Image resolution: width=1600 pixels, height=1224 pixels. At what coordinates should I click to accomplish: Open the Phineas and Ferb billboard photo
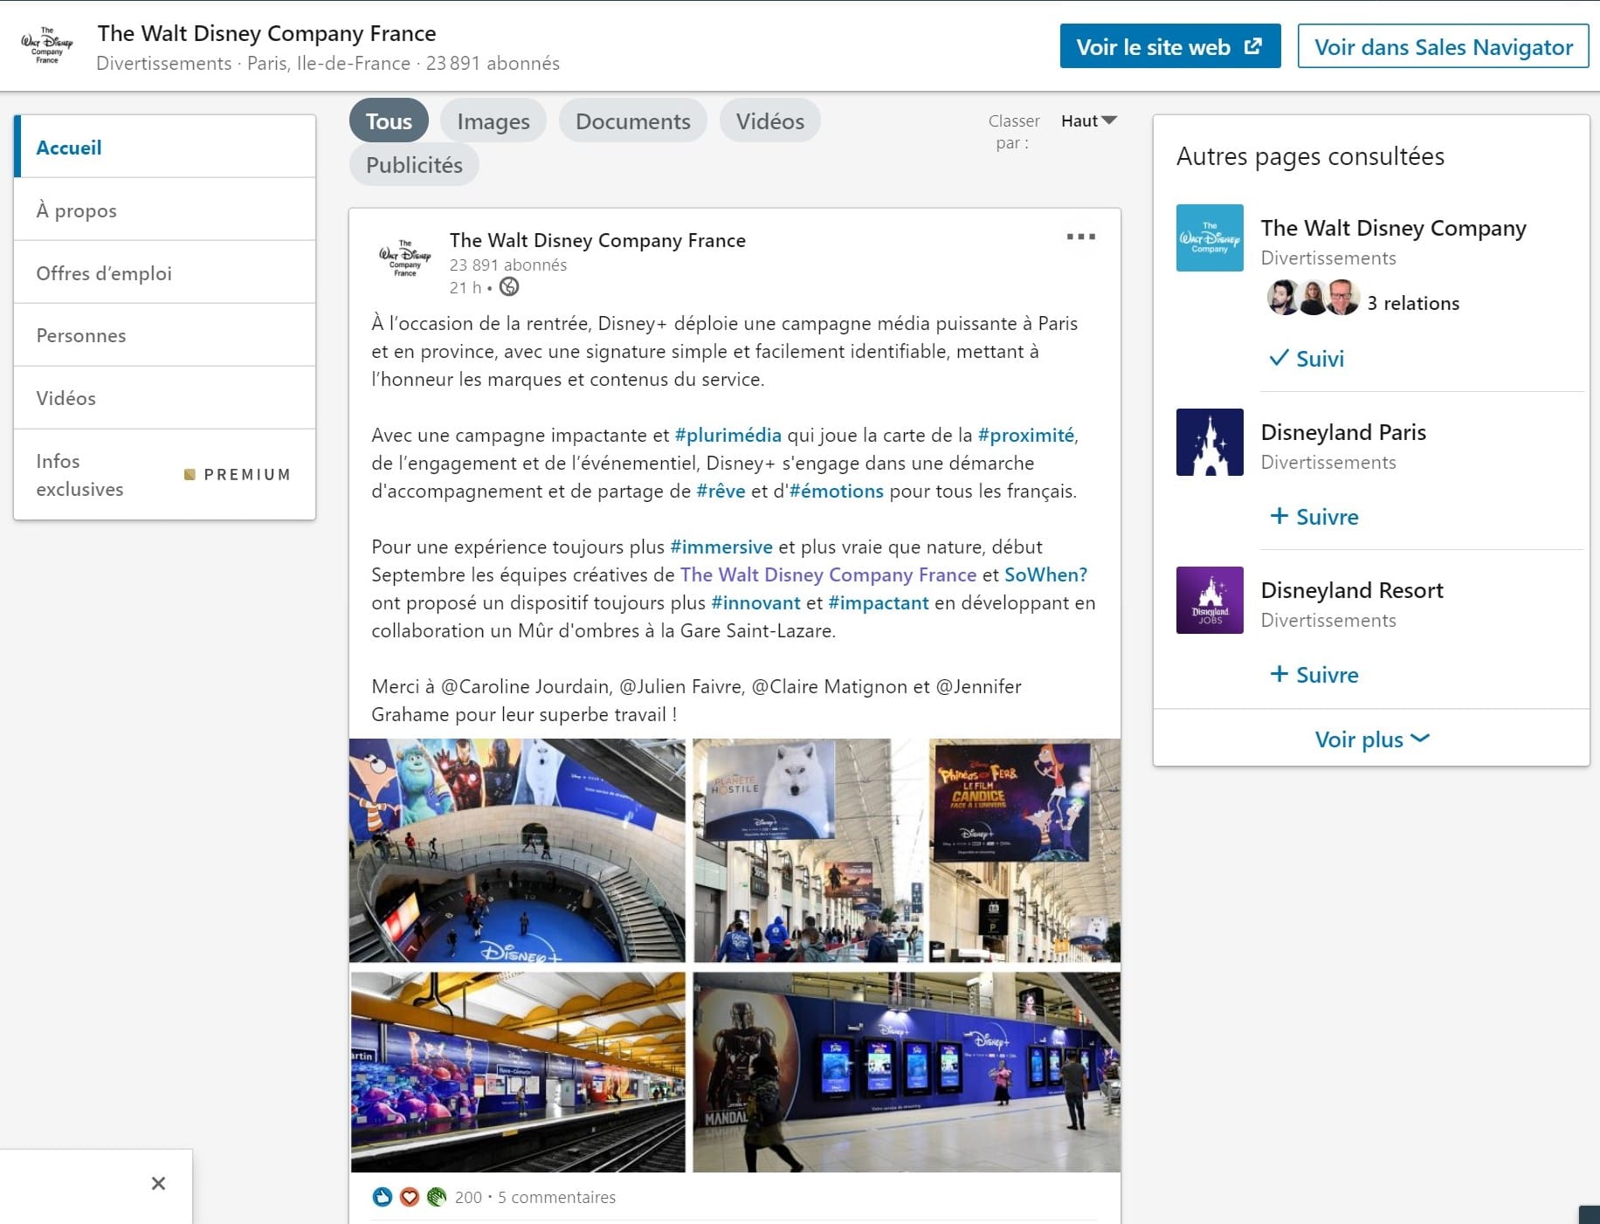(1024, 850)
